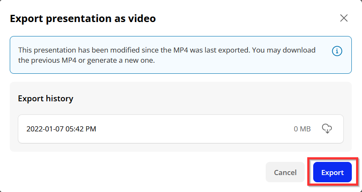Viewport: 362px width, 192px height.
Task: Click the 05:42 PM timestamp text
Action: (81, 129)
